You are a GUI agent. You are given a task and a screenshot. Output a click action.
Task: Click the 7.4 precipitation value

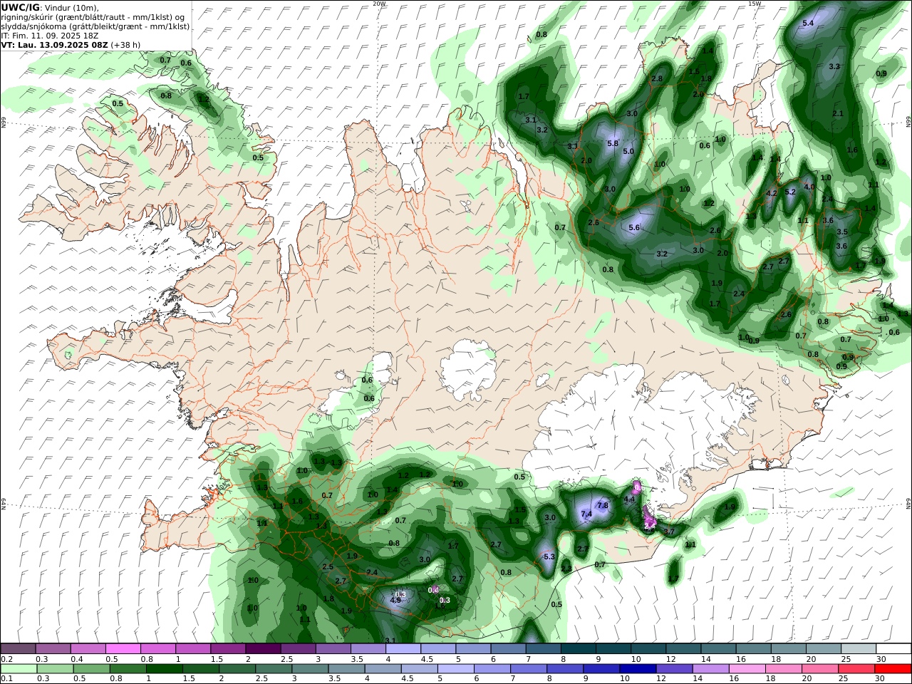587,514
